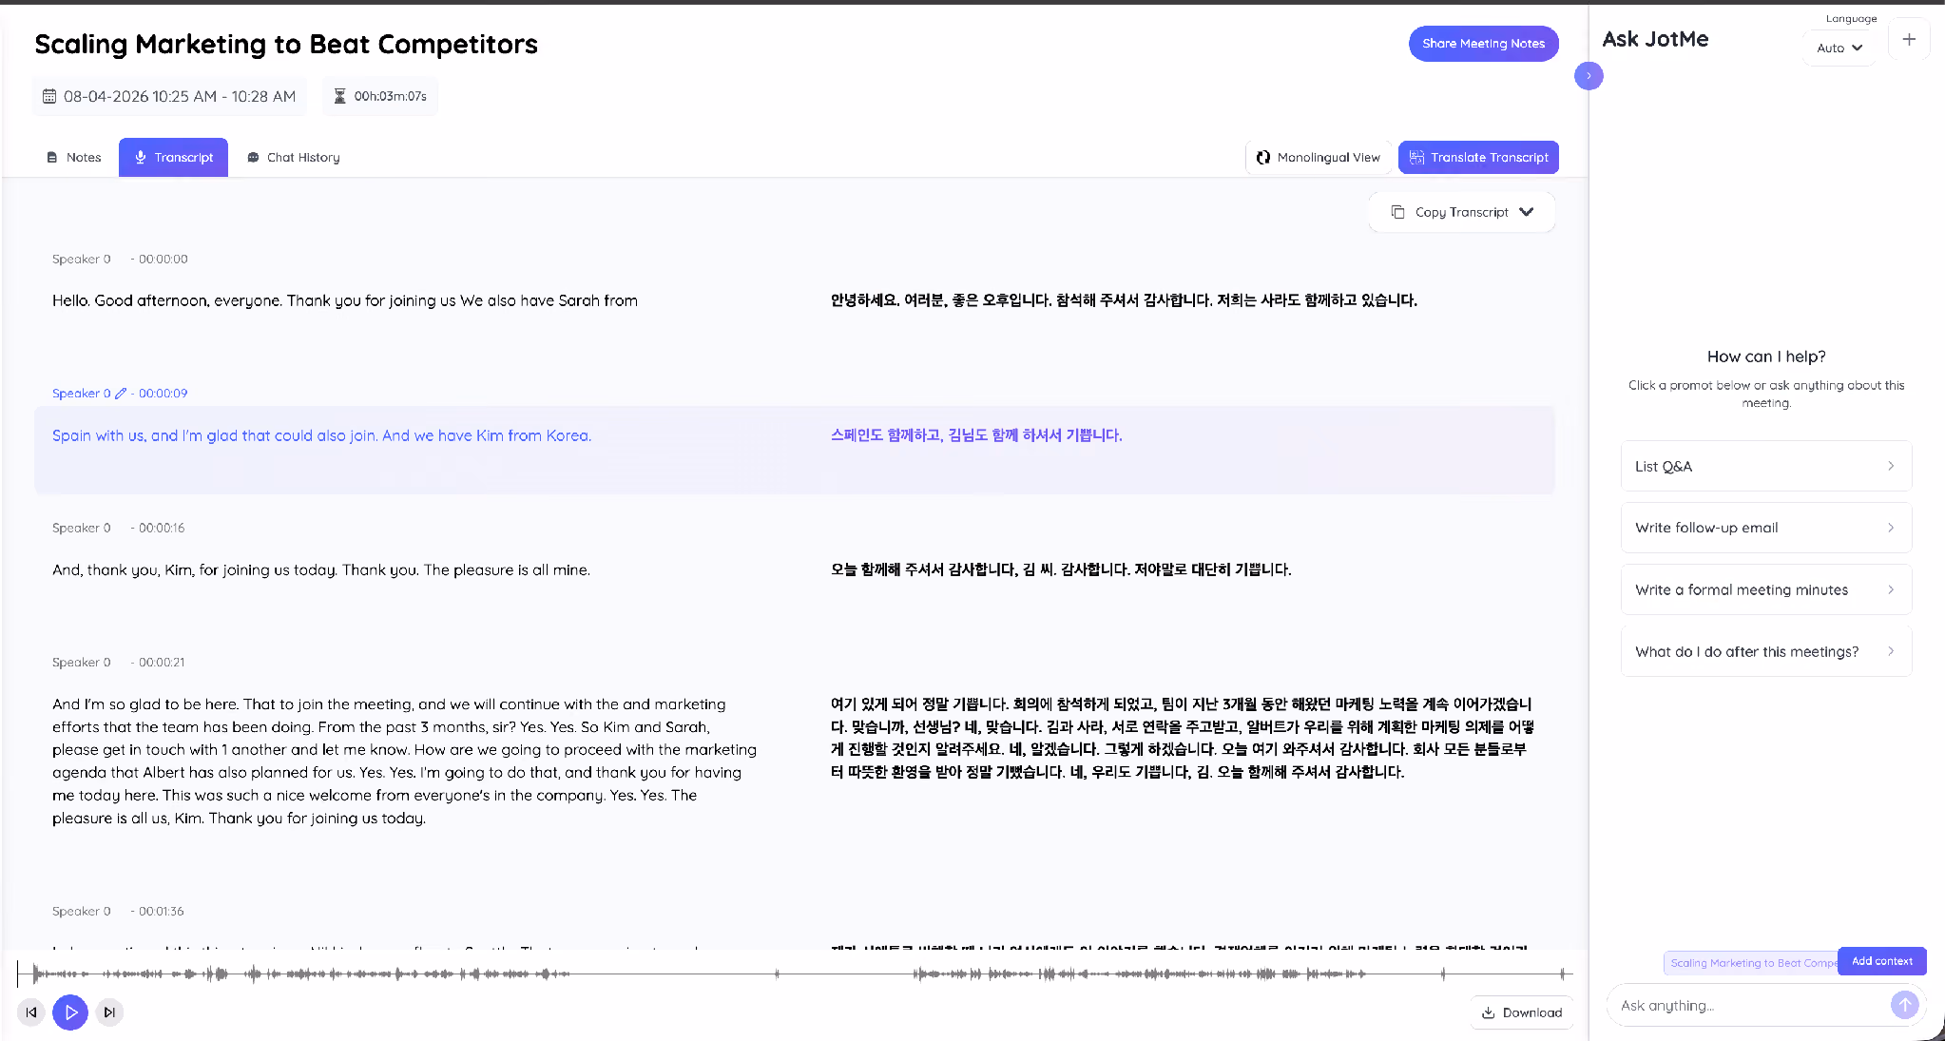1945x1041 pixels.
Task: Click Translate Transcript button
Action: tap(1478, 158)
